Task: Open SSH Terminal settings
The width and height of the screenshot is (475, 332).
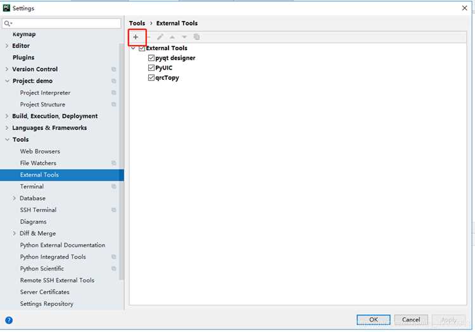Action: coord(38,210)
